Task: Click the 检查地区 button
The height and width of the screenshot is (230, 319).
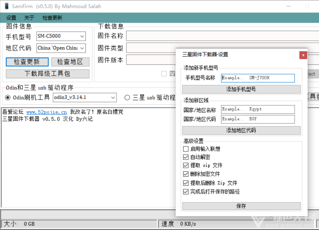Action: [x=70, y=62]
